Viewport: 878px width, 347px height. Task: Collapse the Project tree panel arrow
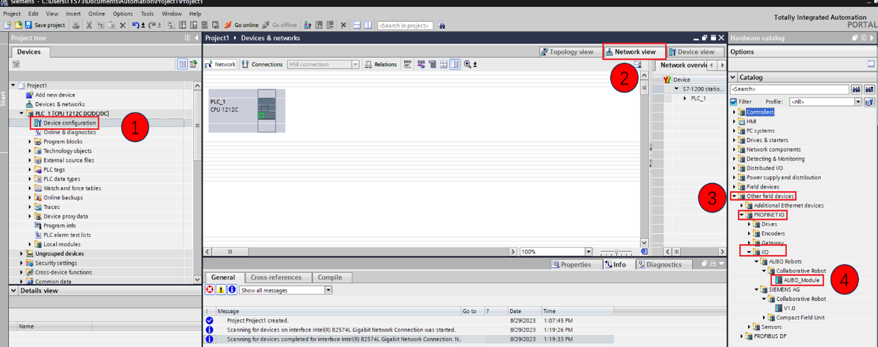[196, 38]
